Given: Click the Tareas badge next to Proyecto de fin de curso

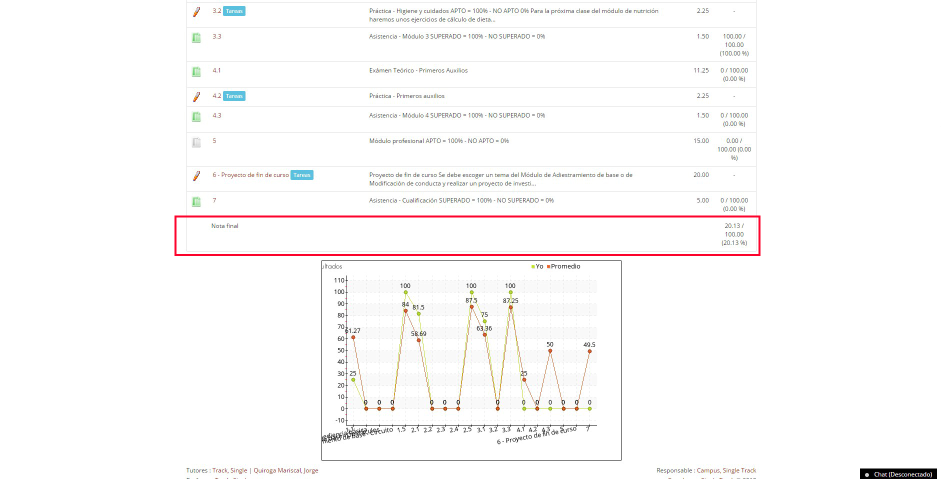Looking at the screenshot, I should click(x=302, y=175).
